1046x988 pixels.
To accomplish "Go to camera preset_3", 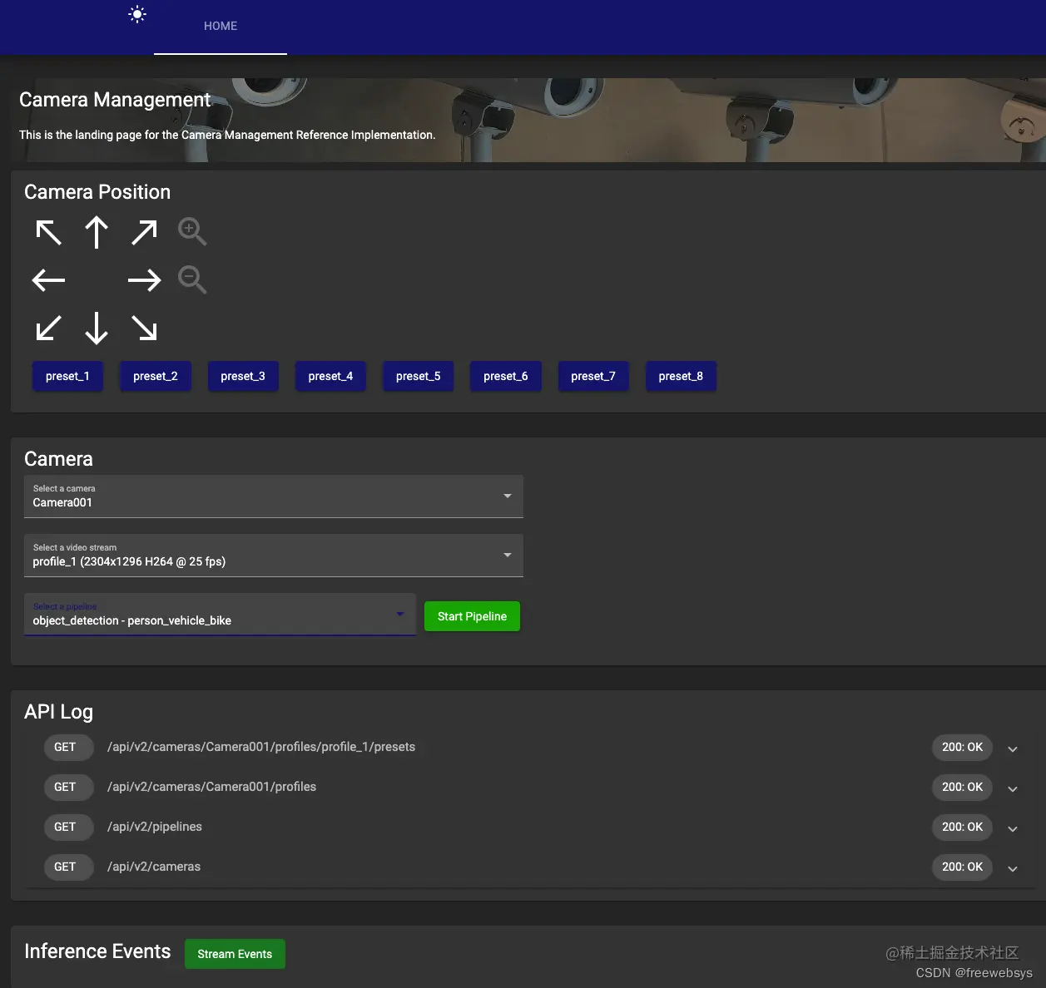I will point(243,376).
